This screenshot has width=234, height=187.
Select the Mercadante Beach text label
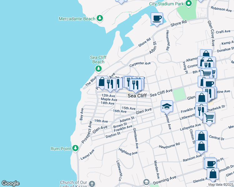click(77, 19)
